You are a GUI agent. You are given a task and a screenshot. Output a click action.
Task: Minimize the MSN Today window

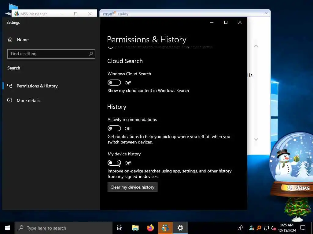[263, 13]
